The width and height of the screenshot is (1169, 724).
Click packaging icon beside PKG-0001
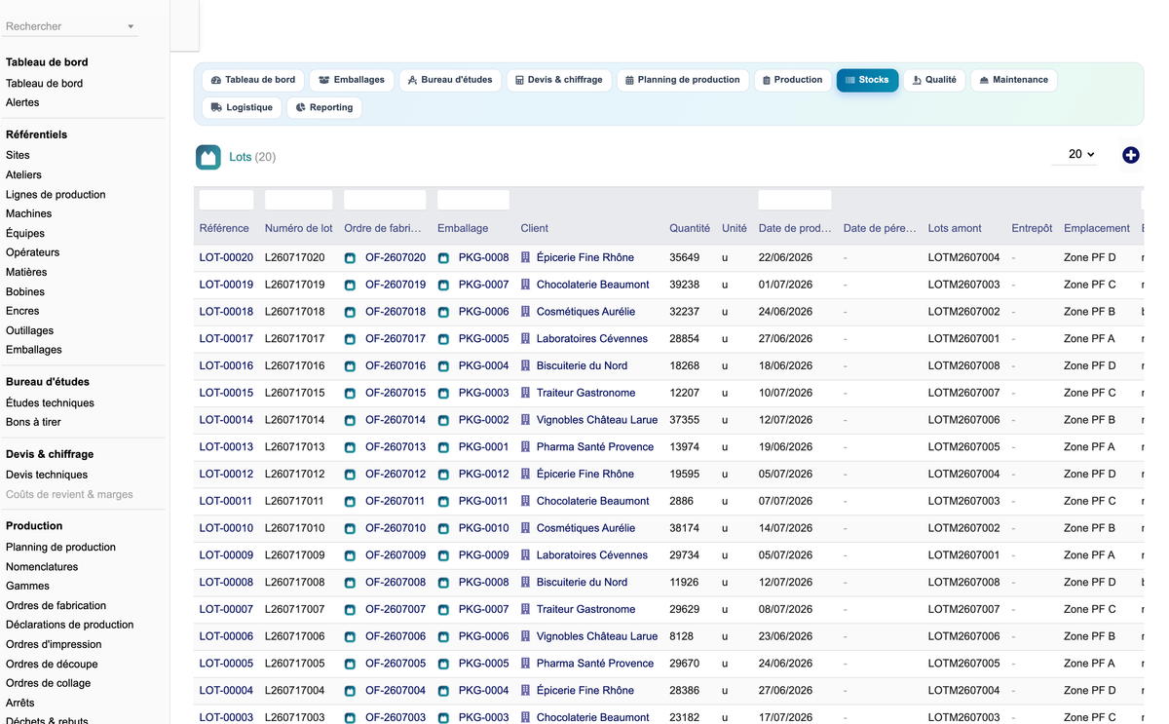(443, 447)
